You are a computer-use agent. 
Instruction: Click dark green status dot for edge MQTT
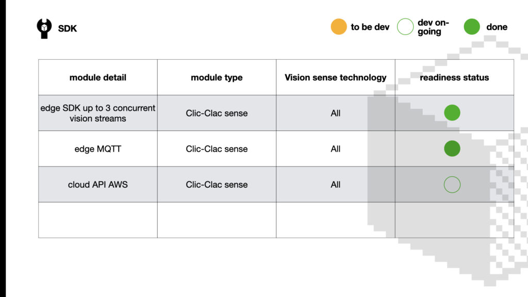pyautogui.click(x=452, y=148)
